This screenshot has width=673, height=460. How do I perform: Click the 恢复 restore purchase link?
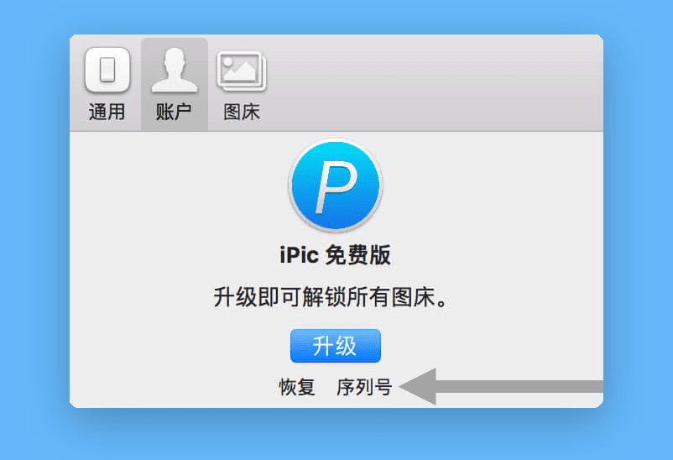tap(297, 387)
